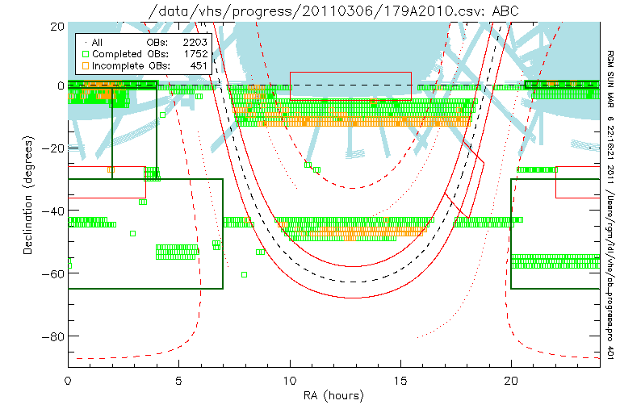Click the isolated green marker near declination -10
The image size is (620, 413).
click(163, 115)
